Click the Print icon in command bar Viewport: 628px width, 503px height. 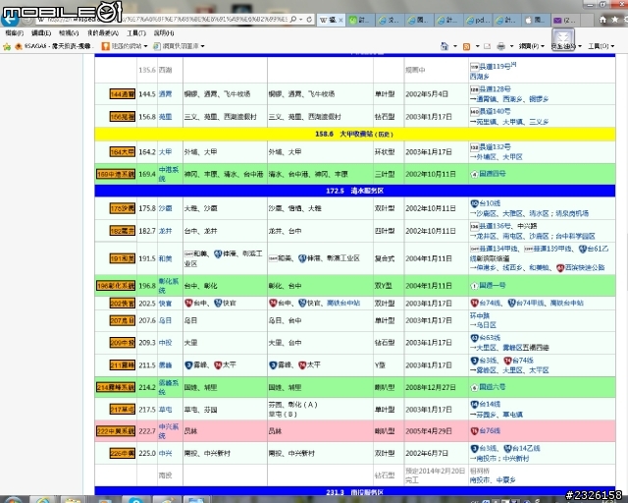coord(500,46)
